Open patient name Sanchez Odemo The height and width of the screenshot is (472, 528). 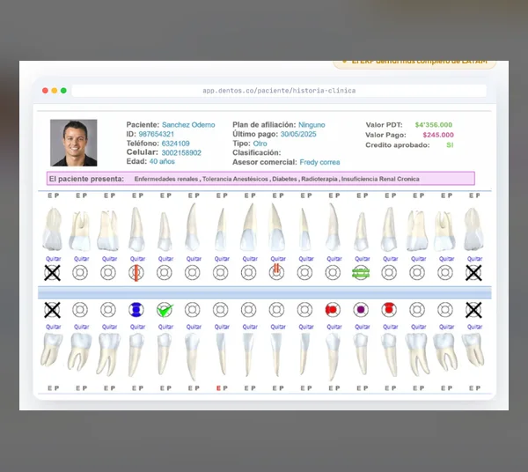pos(188,125)
